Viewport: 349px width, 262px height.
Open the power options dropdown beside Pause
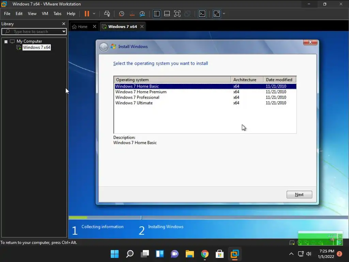[94, 14]
